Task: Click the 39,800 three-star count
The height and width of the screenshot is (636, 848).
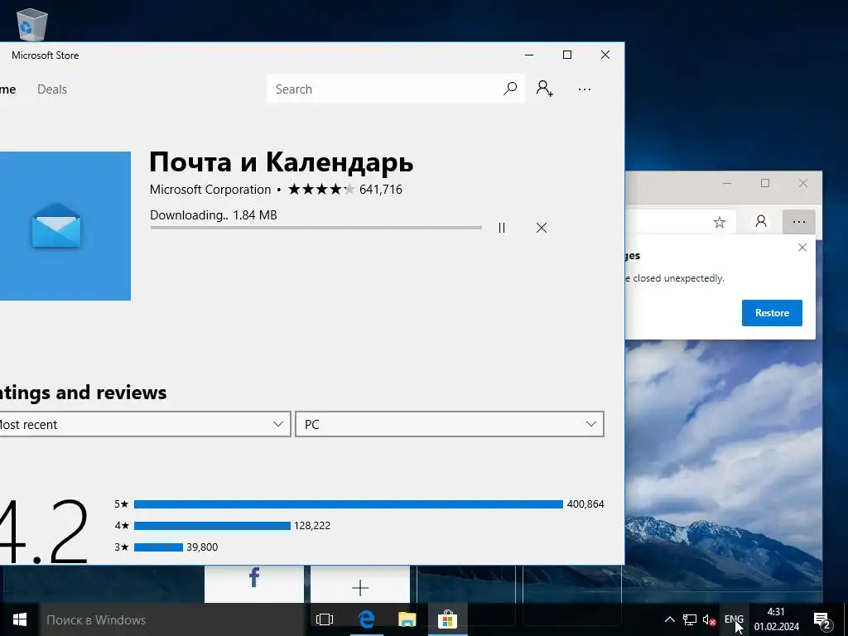Action: (x=202, y=547)
